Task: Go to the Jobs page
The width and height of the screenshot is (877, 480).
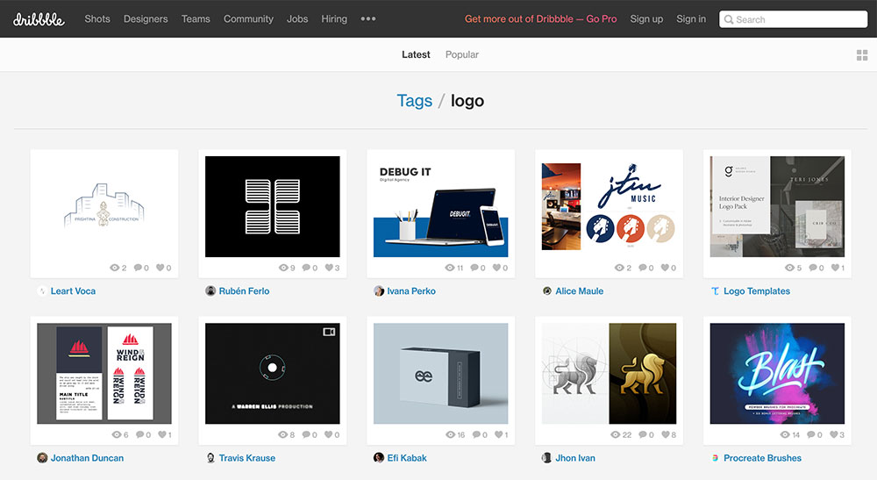Action: coord(297,19)
